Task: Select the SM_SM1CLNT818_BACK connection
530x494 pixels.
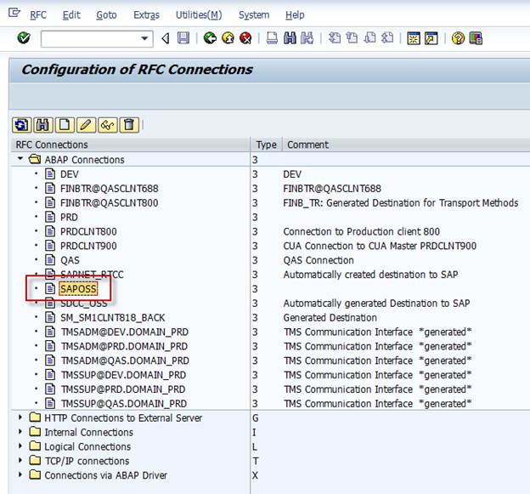Action: [x=113, y=318]
